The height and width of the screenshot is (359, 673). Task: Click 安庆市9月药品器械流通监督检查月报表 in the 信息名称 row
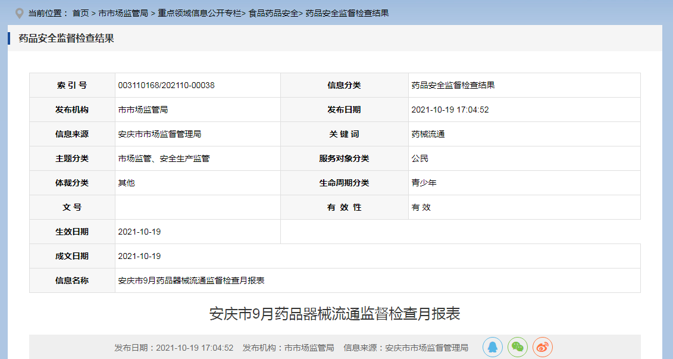191,281
